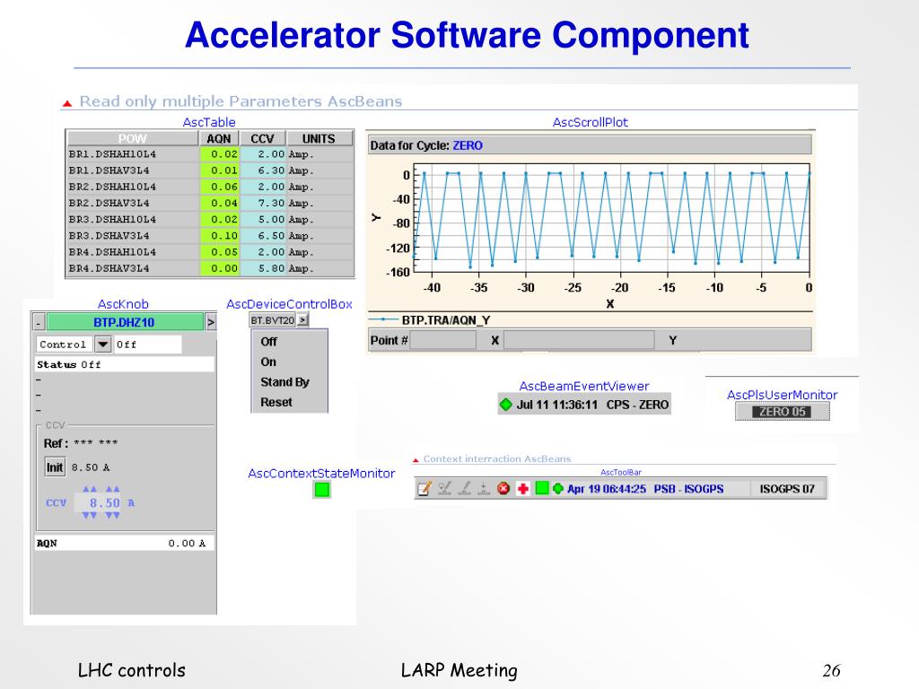The image size is (919, 689).
Task: Select On in the device control menu
Action: [x=268, y=362]
